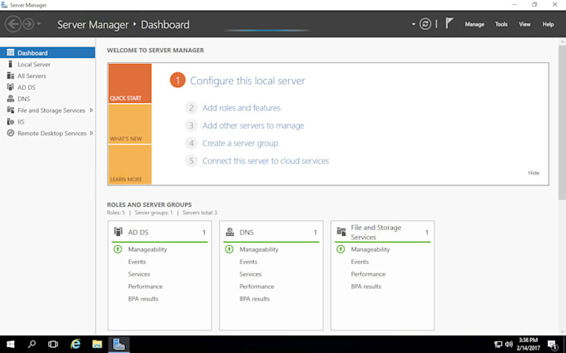
Task: Click Connect this server to cloud services
Action: pyautogui.click(x=266, y=160)
